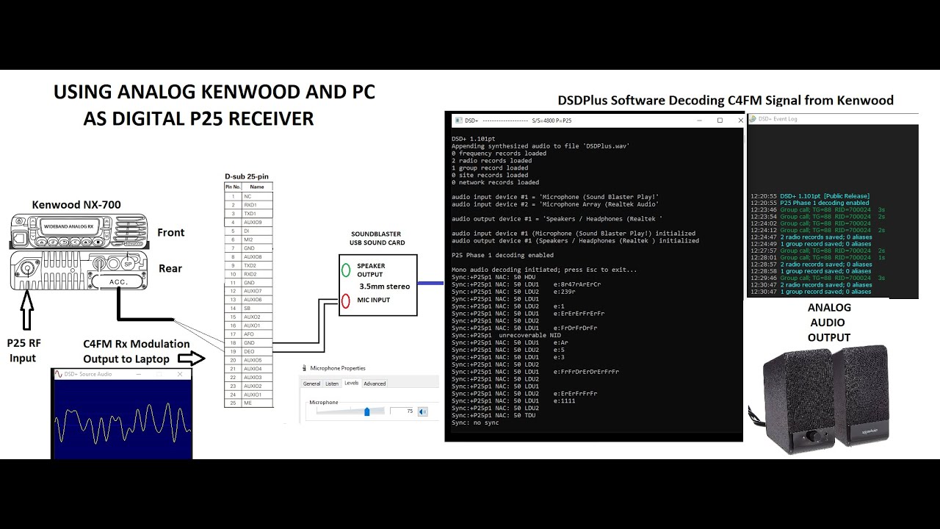Select pin row '17 AFO'
940x529 pixels.
pyautogui.click(x=249, y=334)
